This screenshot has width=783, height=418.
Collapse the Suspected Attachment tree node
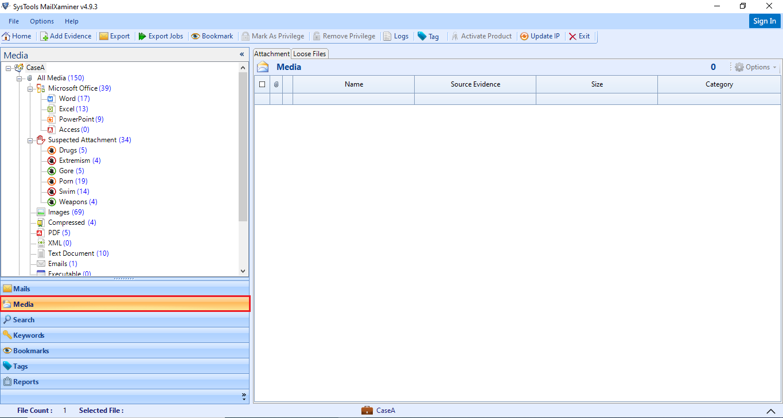click(30, 140)
